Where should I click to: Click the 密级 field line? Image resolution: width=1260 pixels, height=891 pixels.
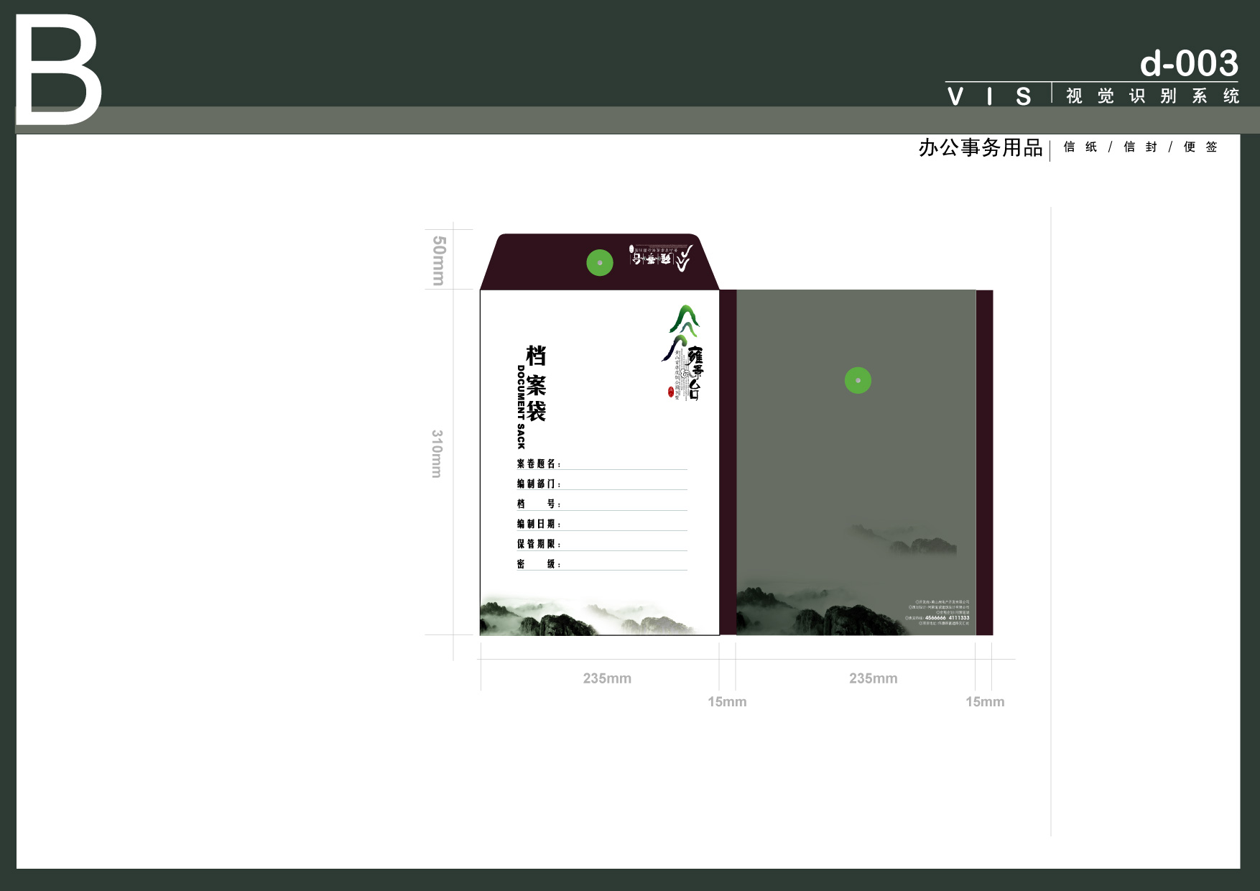(x=624, y=565)
